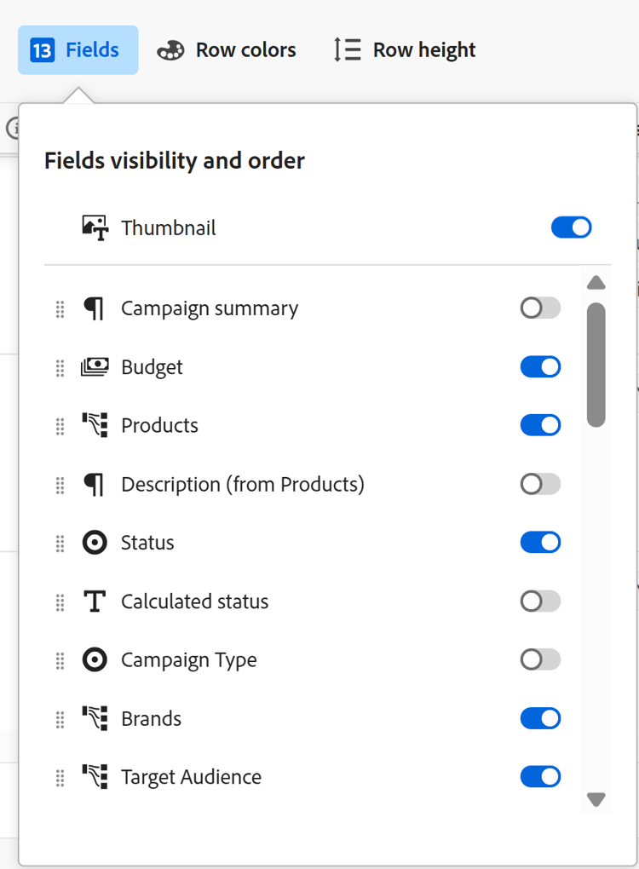Click the Status single-select icon
The width and height of the screenshot is (639, 869).
(95, 543)
